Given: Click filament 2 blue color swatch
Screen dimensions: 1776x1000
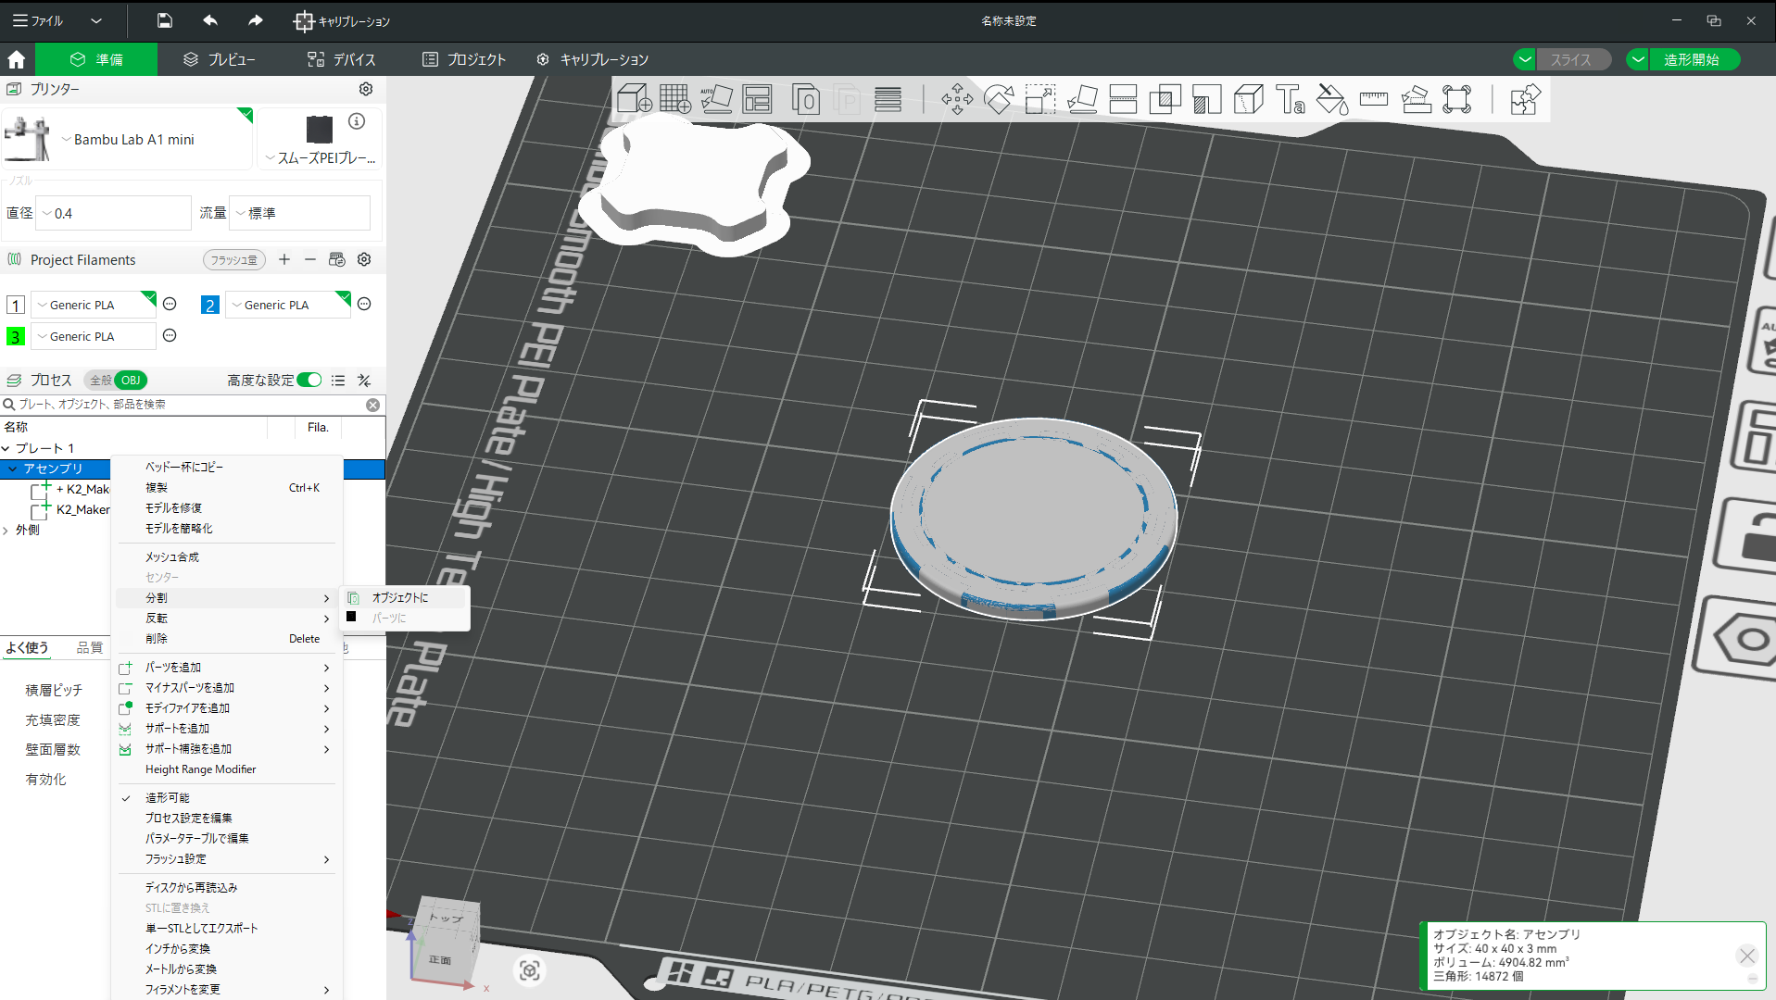Looking at the screenshot, I should pyautogui.click(x=210, y=305).
